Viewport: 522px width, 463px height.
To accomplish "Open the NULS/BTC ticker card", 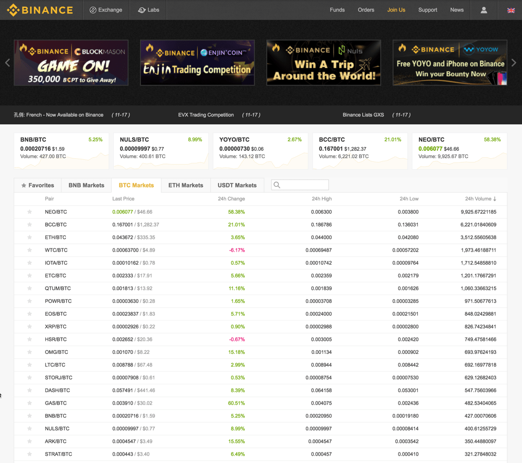I will click(x=161, y=151).
